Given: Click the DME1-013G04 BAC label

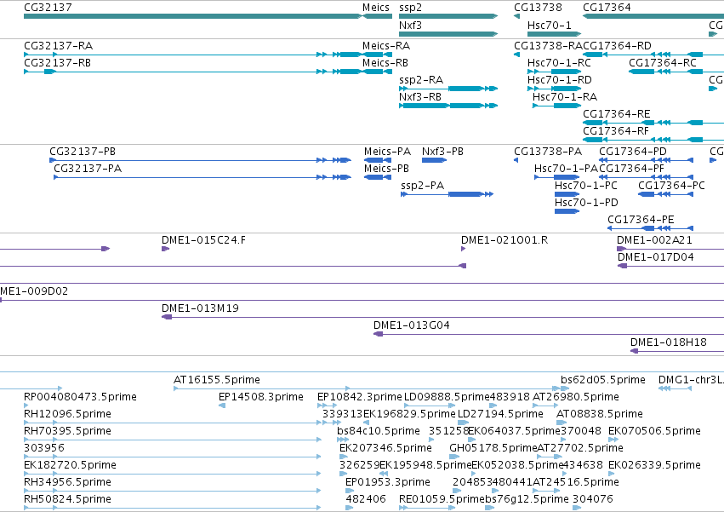Looking at the screenshot, I should pos(412,325).
